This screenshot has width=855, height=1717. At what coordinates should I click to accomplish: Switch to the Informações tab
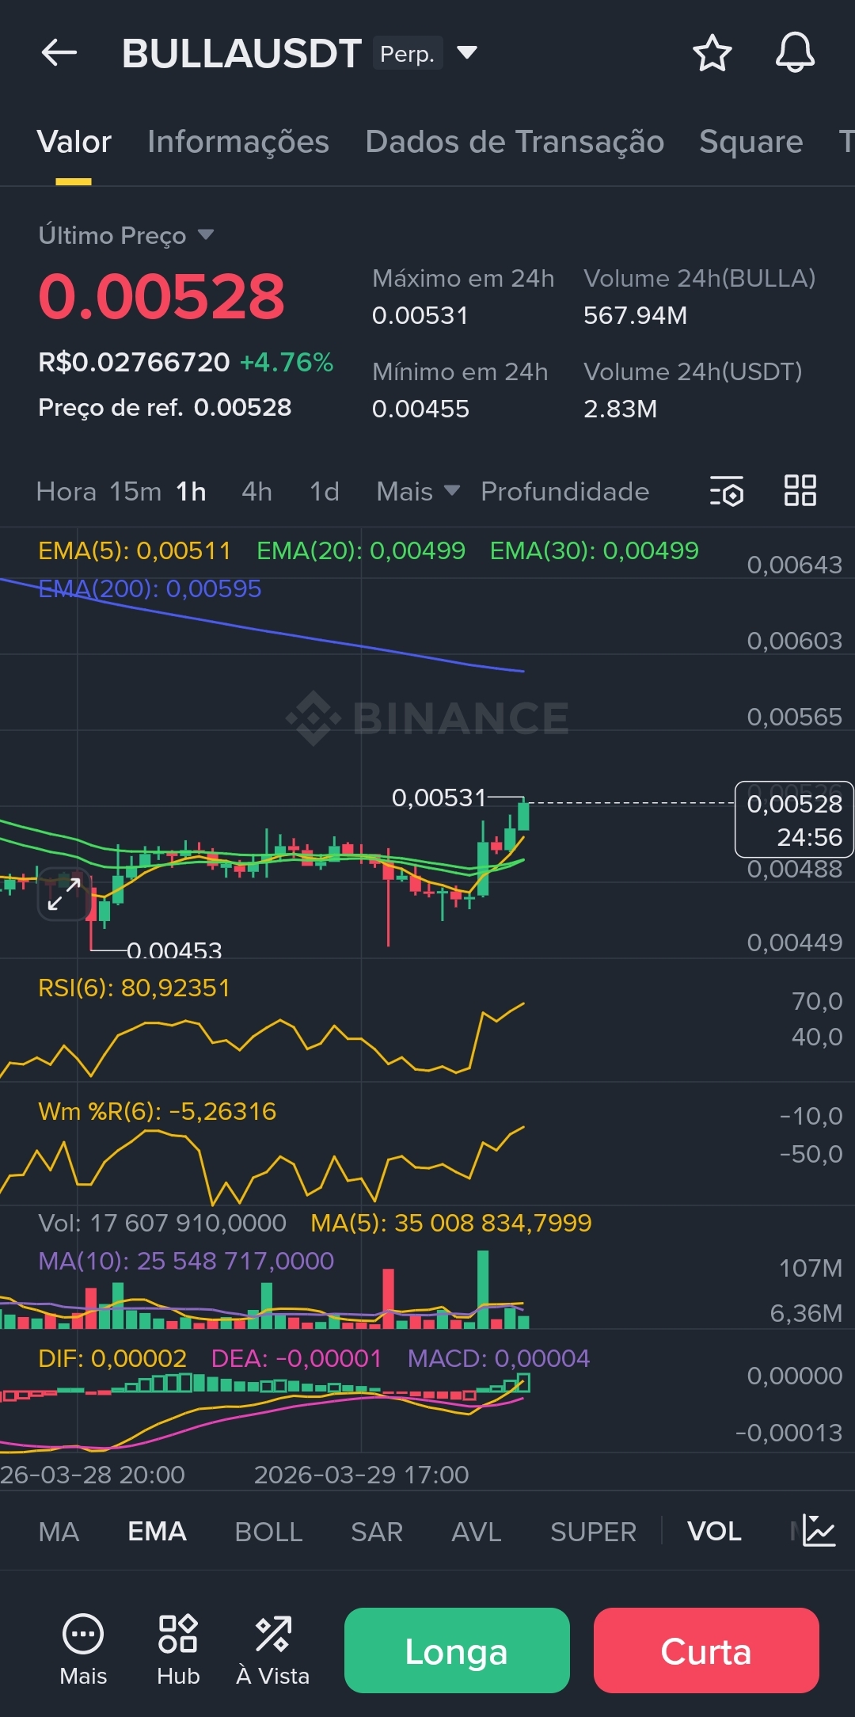pyautogui.click(x=238, y=142)
